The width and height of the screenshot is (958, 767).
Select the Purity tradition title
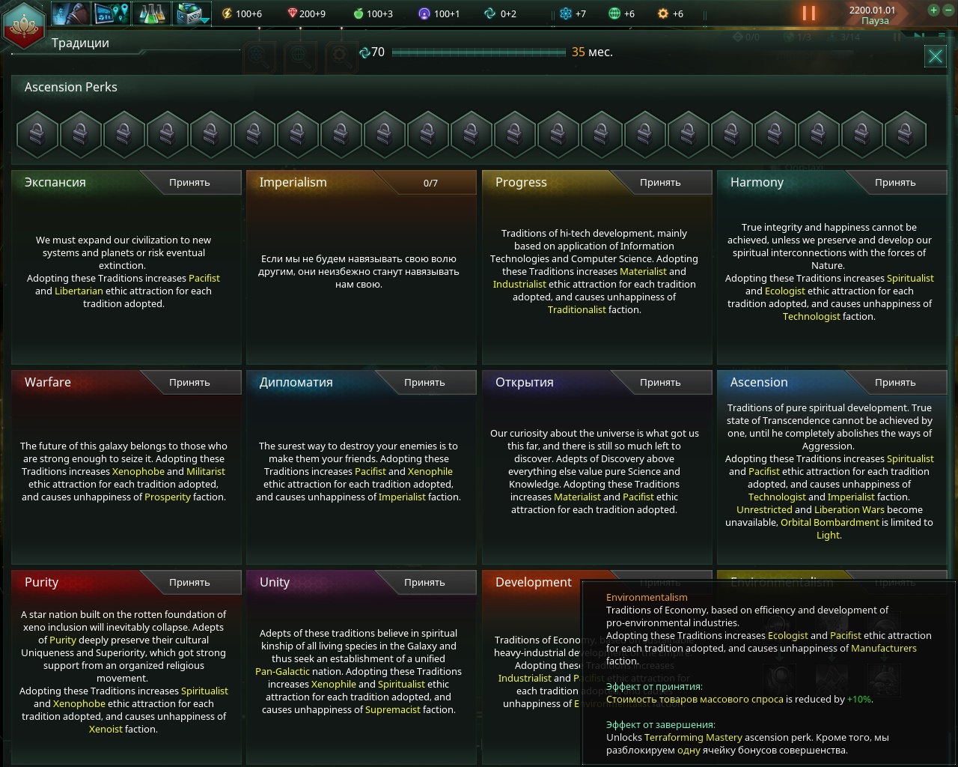[x=41, y=582]
